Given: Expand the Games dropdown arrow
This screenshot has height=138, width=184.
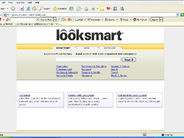Looking at the screenshot, I should 117,20.
